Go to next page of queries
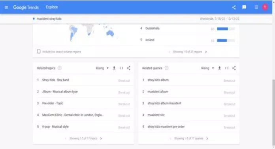The width and height of the screenshot is (275, 149). (207, 138)
